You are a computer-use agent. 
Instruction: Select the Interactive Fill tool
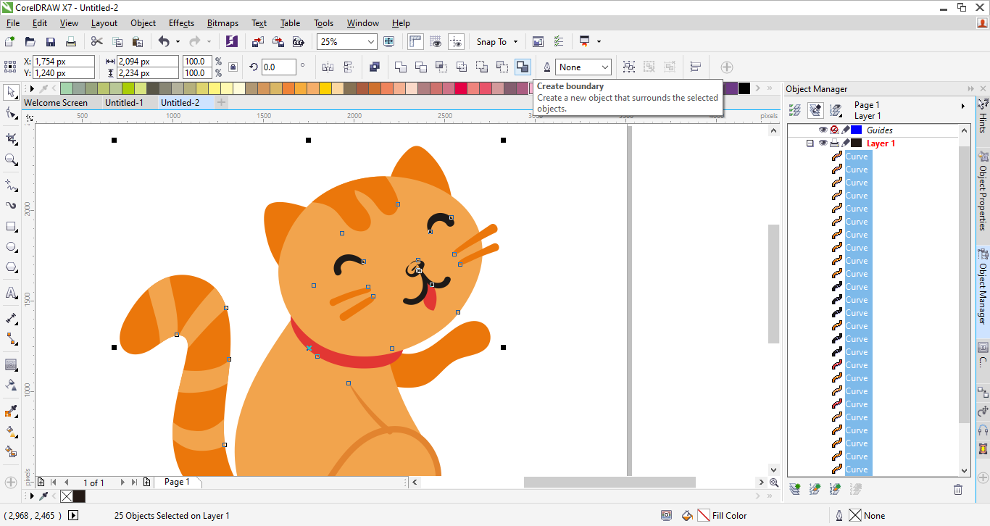point(11,432)
